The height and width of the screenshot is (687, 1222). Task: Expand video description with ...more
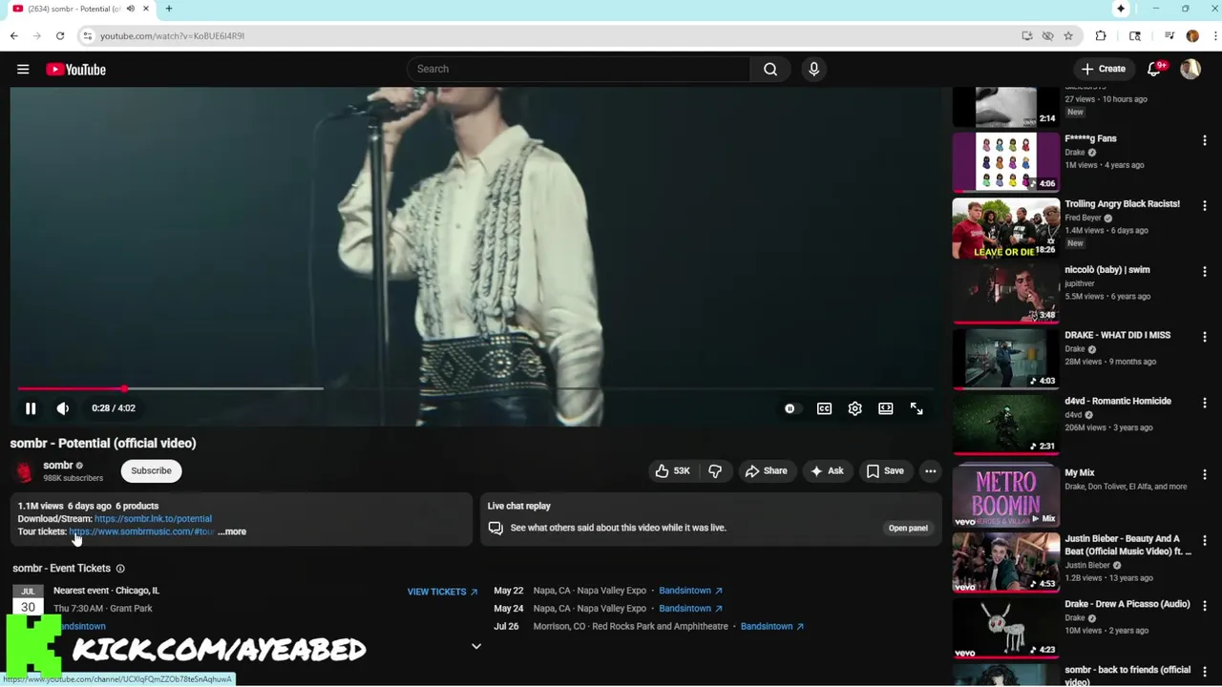pyautogui.click(x=232, y=531)
